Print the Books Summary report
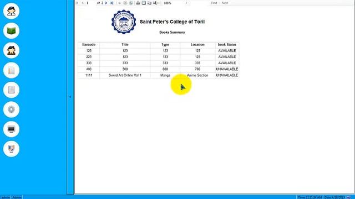The image size is (355, 199). [138, 3]
